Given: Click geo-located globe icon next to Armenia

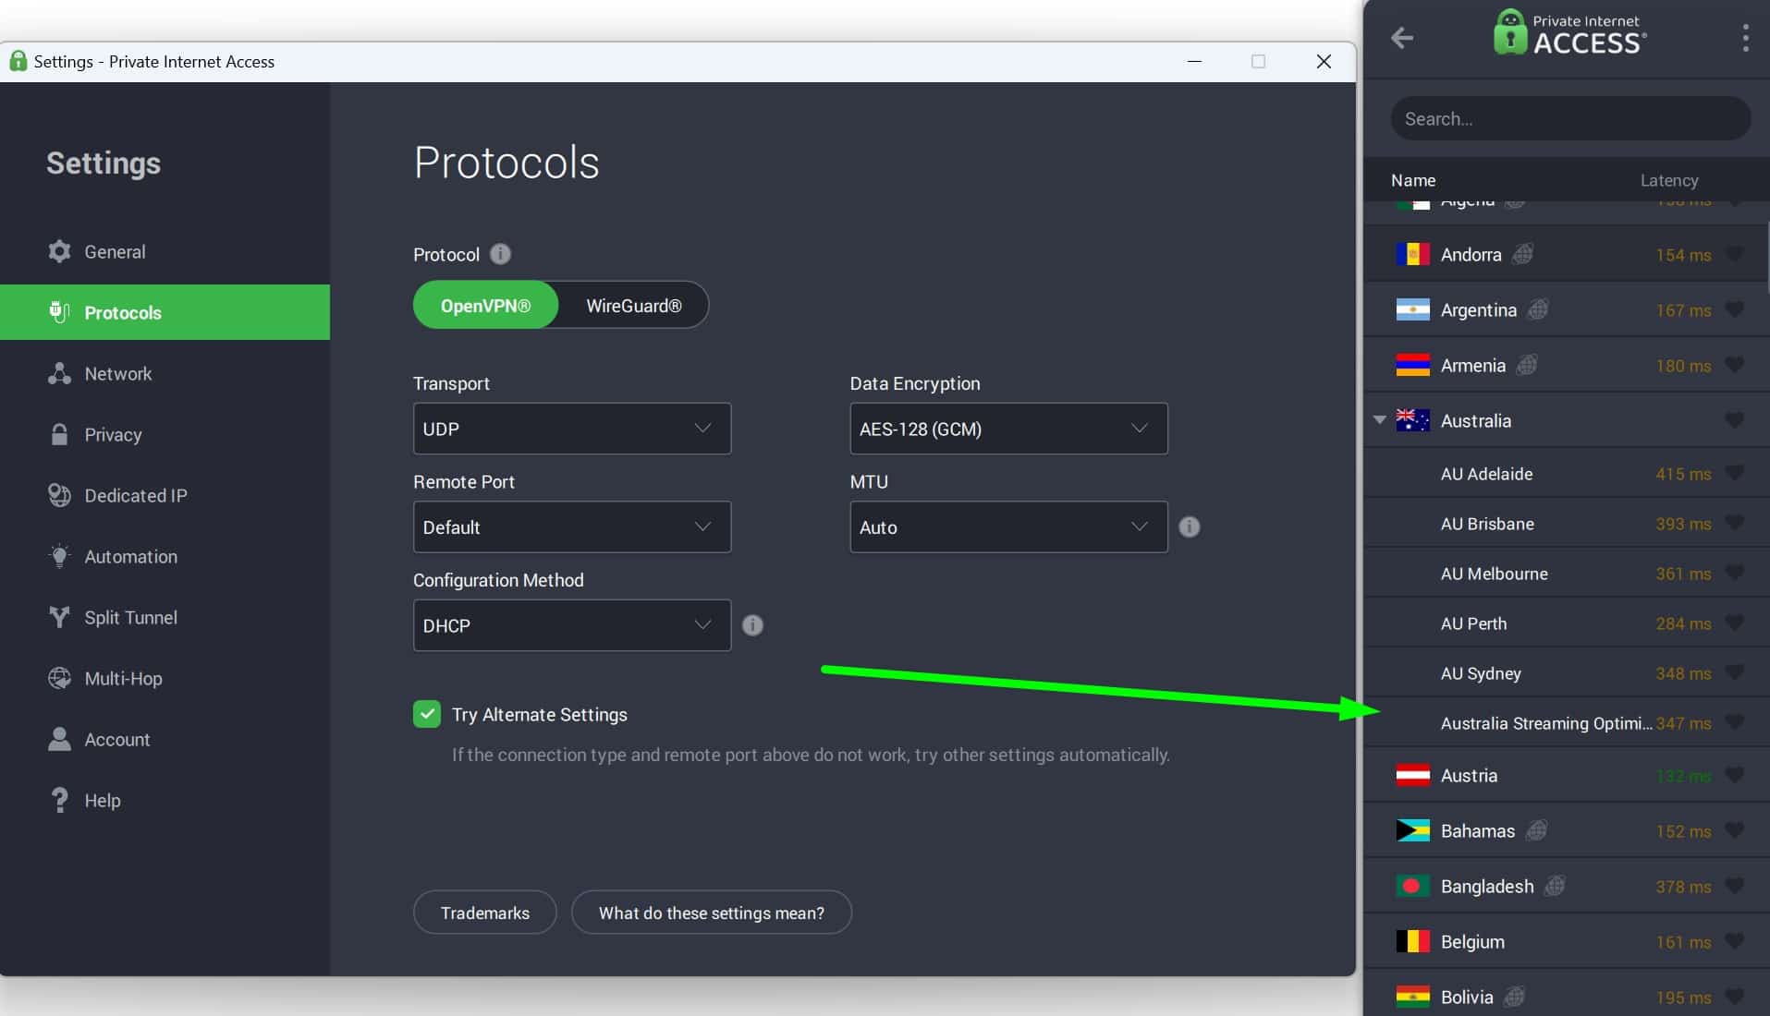Looking at the screenshot, I should tap(1527, 365).
